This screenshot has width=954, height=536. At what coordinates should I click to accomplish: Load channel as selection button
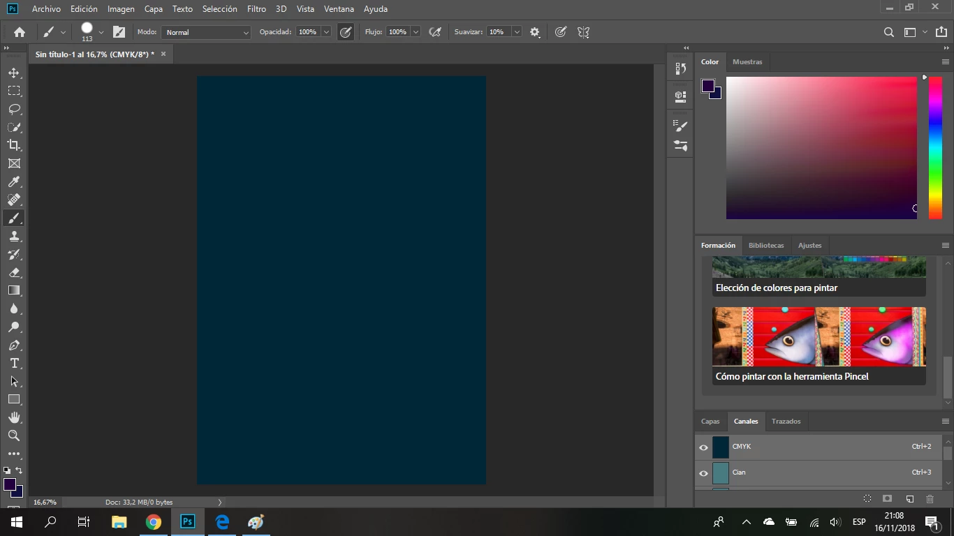click(867, 499)
